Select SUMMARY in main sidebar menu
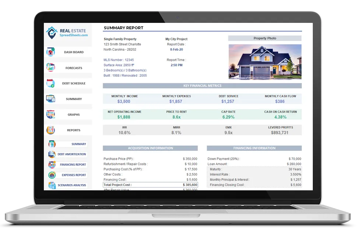Screen dimensions: 357x232 (74, 99)
